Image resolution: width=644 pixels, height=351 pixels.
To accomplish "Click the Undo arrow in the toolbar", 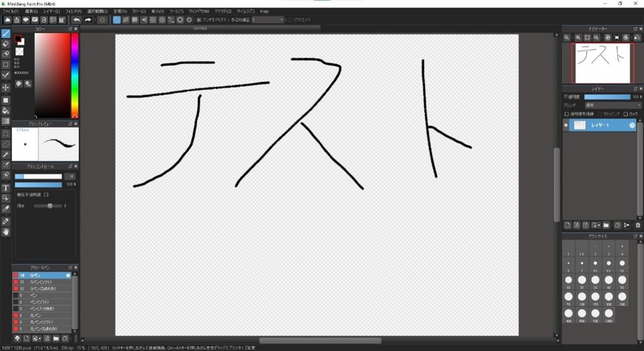I will click(76, 19).
